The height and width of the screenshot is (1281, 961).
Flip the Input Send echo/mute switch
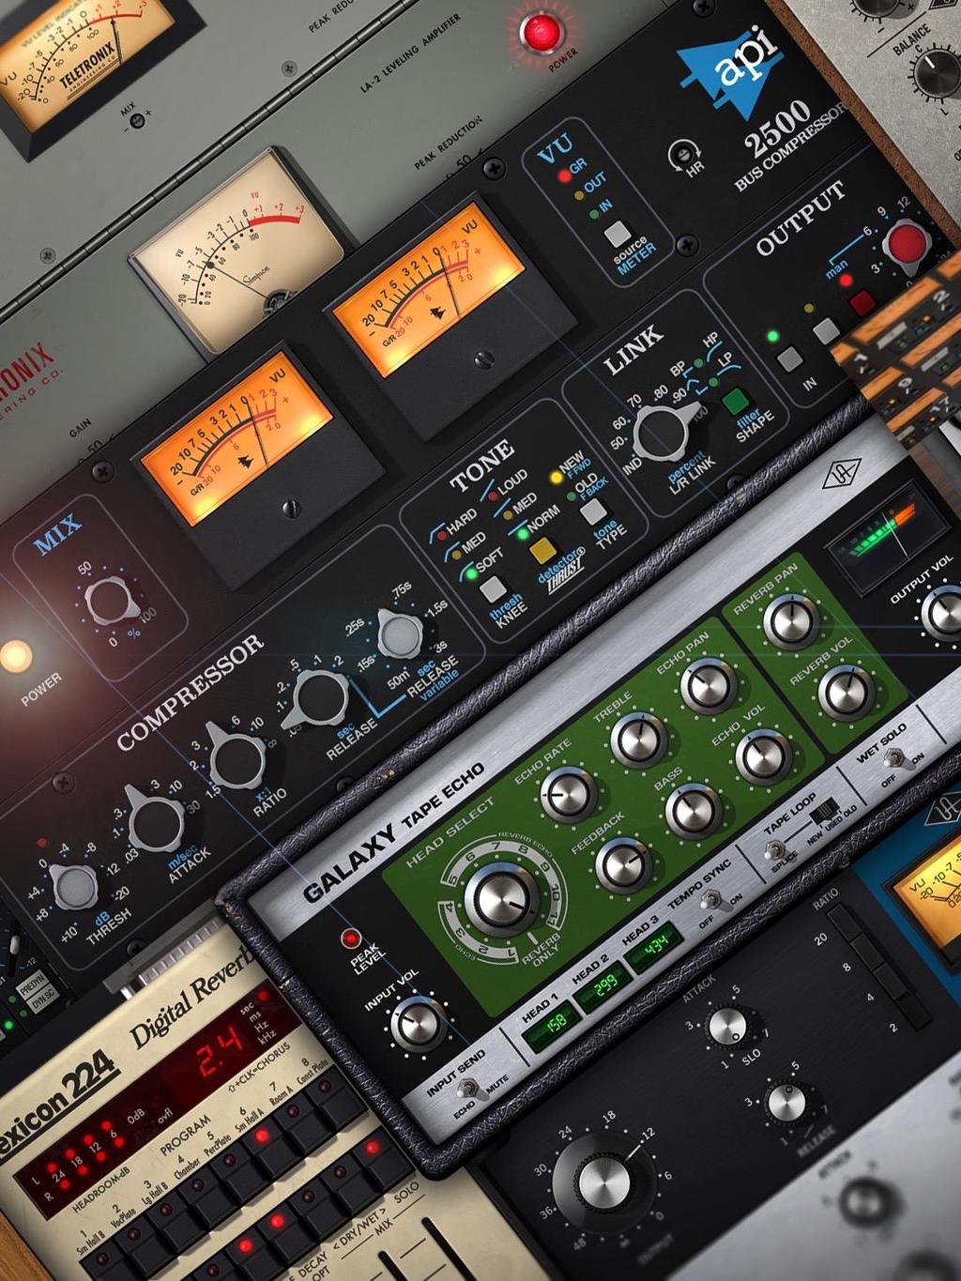tap(469, 1090)
